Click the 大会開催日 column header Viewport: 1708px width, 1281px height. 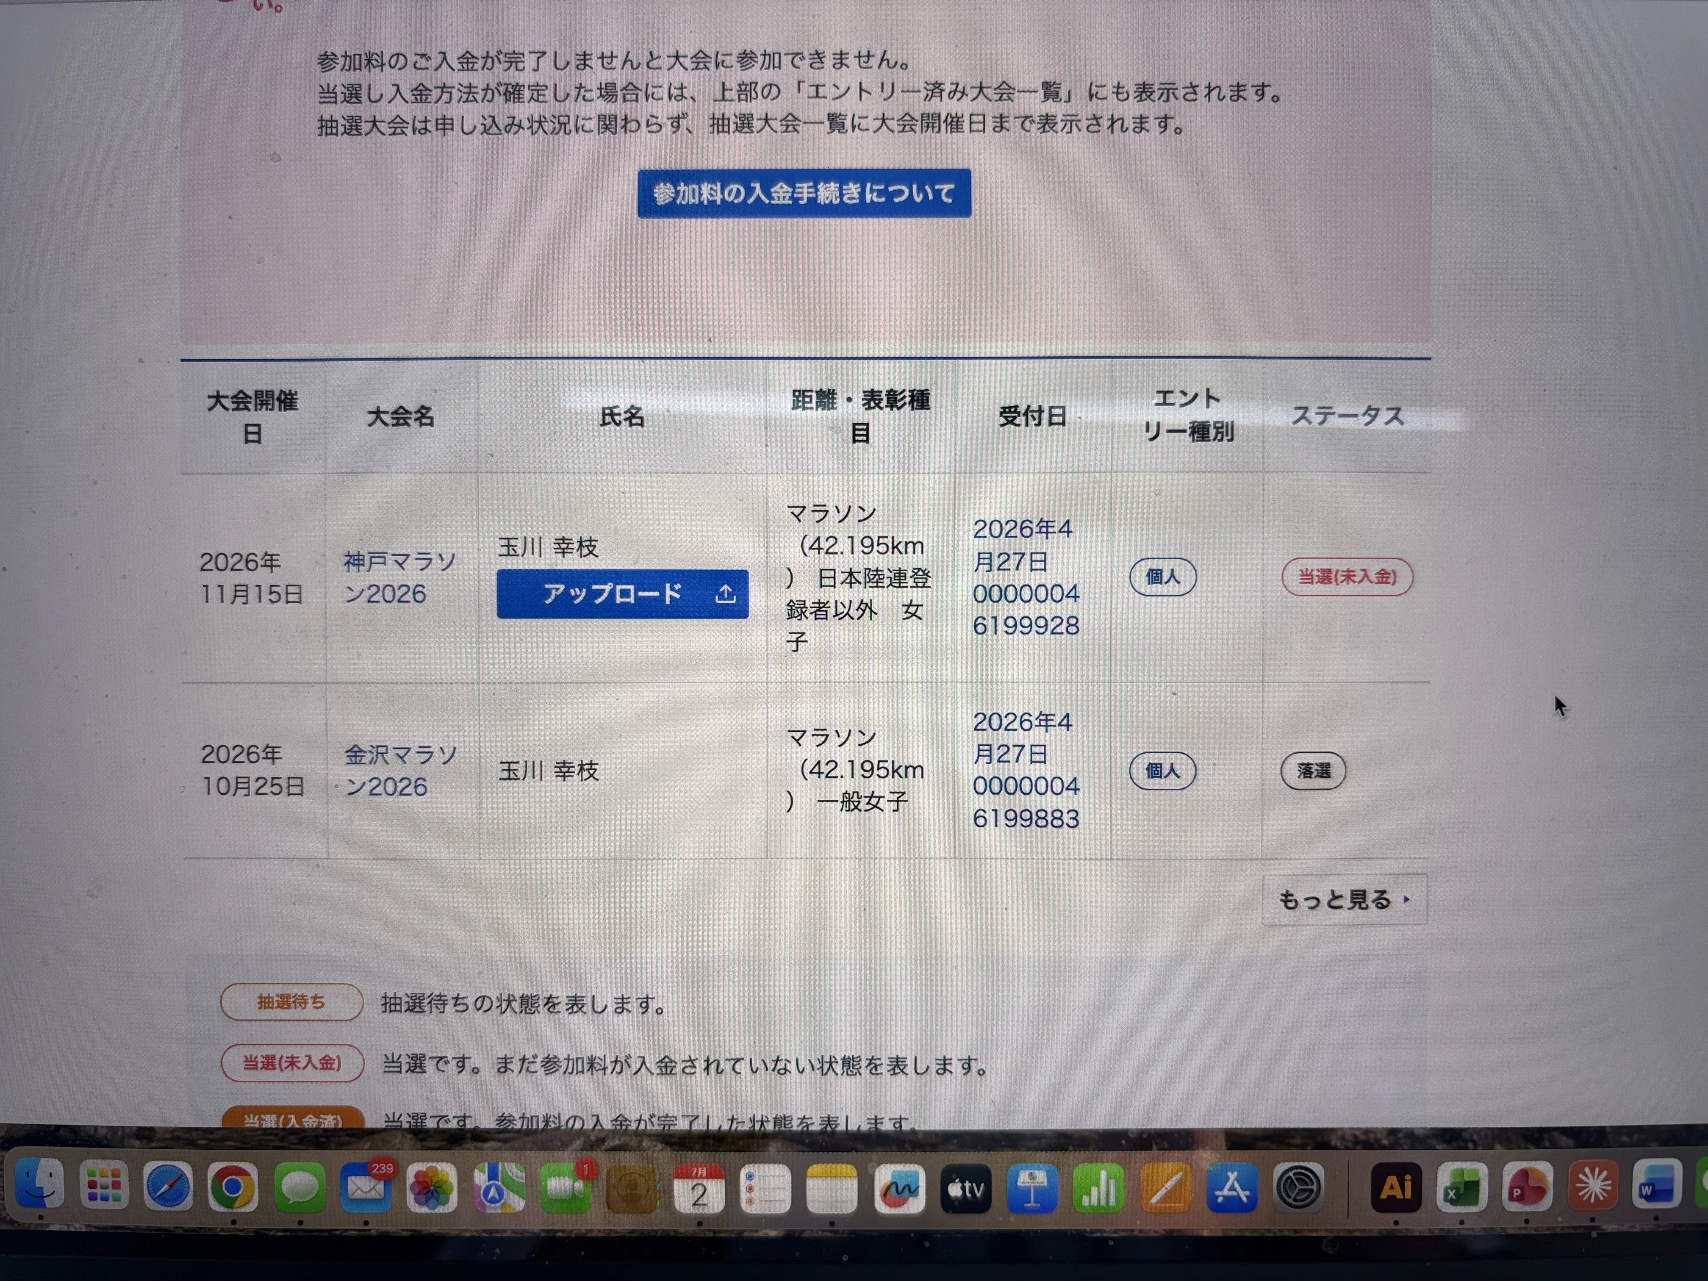(252, 417)
